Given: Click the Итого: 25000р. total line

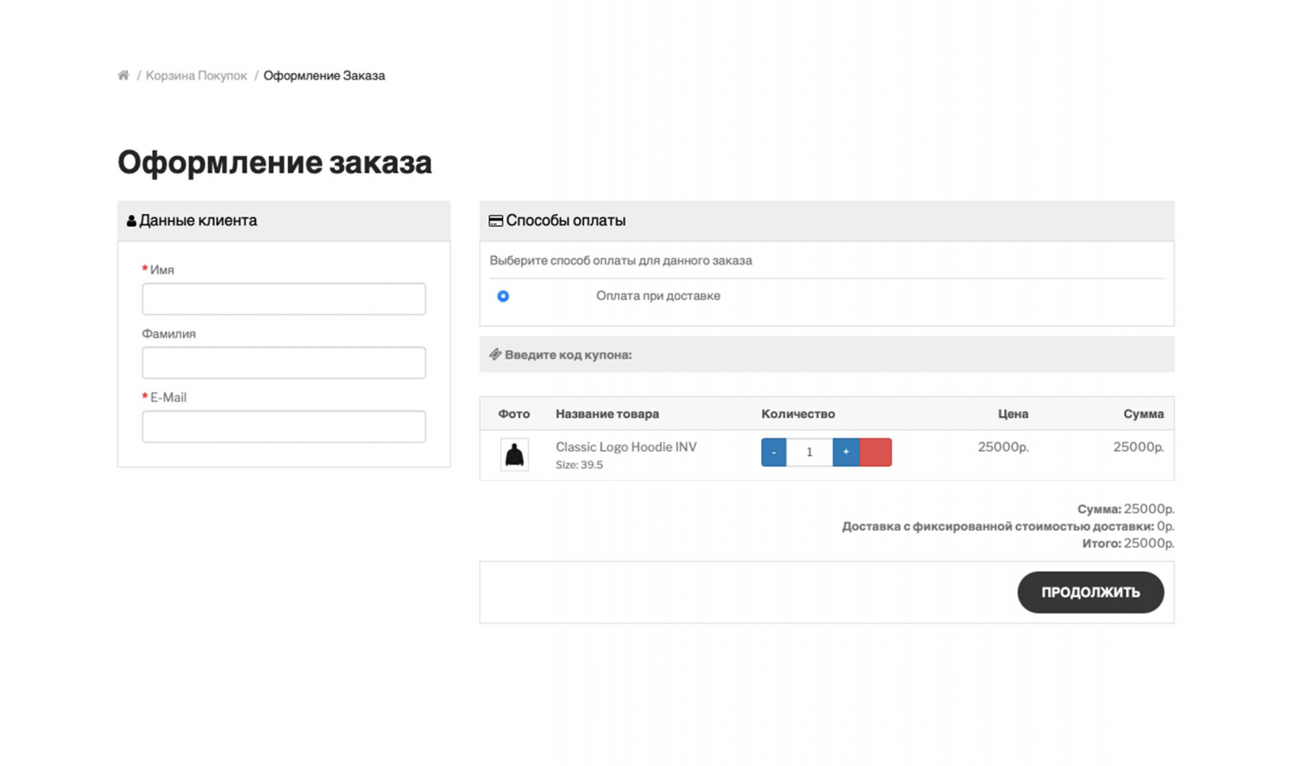Looking at the screenshot, I should coord(1128,543).
